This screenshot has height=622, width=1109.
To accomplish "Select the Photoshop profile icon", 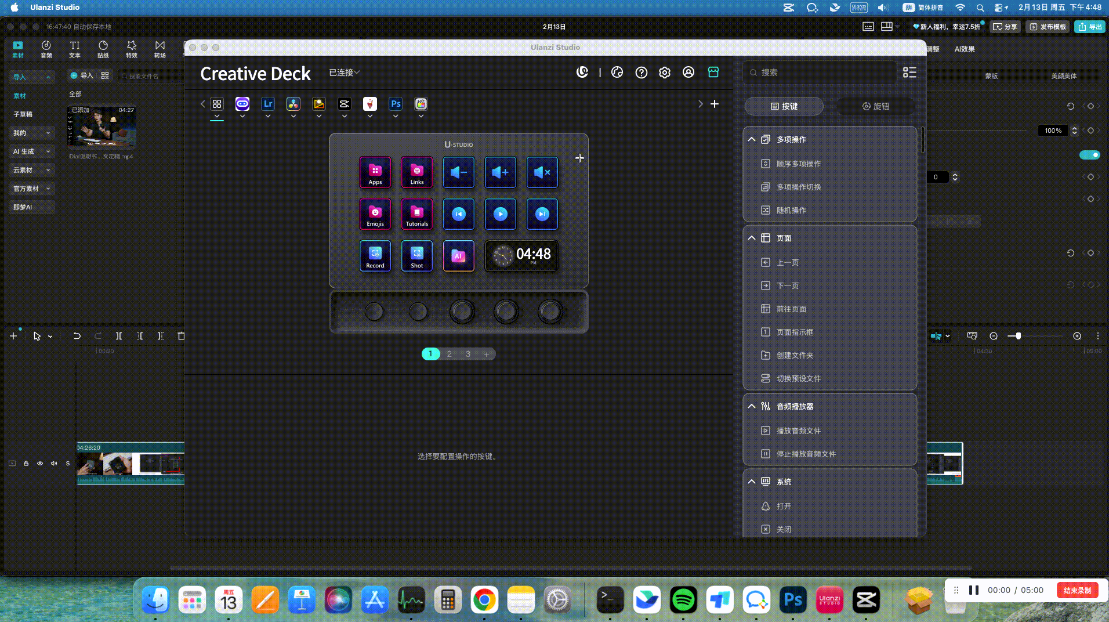I will click(396, 104).
